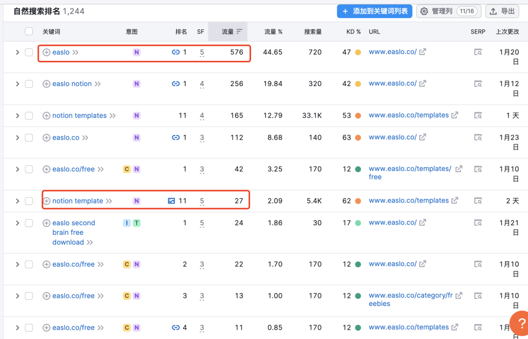Open SERP snapshot icon in notion templates row
The image size is (528, 339).
pos(478,115)
